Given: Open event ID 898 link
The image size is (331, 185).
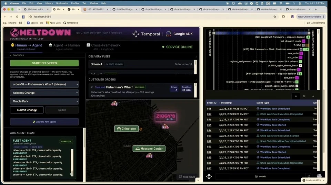Looking at the screenshot, I should [x=209, y=109].
